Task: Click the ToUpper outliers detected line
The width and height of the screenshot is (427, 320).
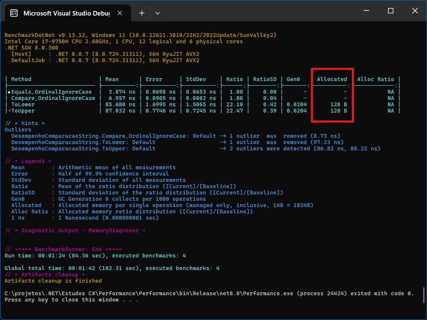Action: click(196, 148)
